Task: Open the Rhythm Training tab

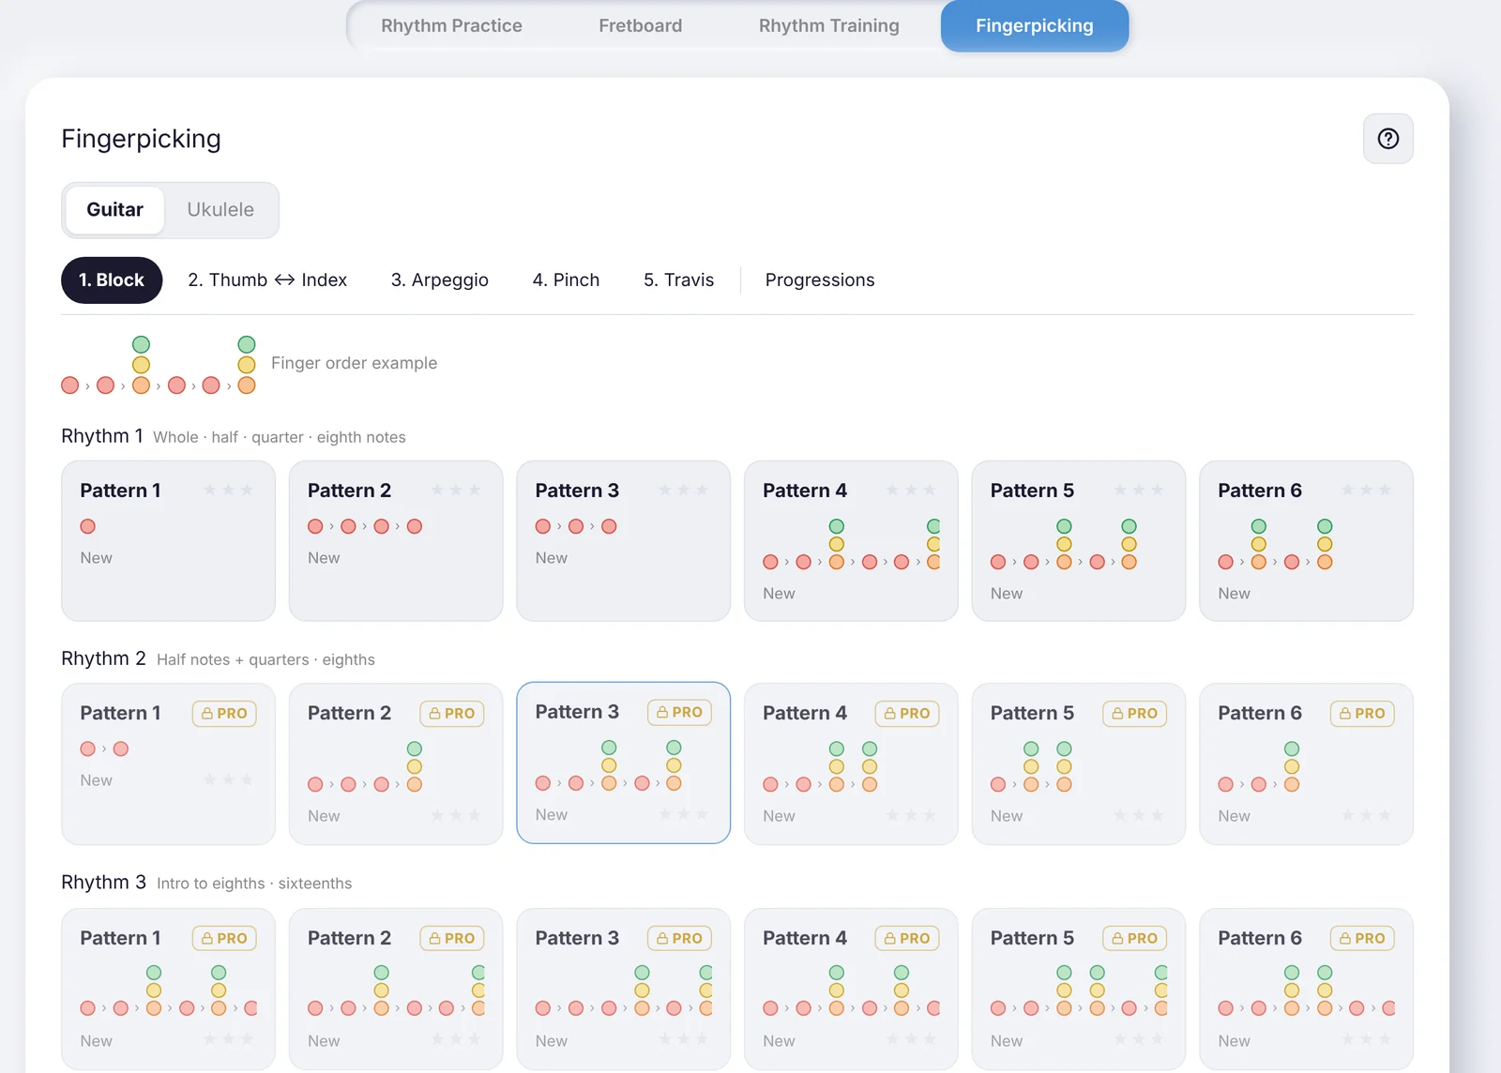Action: 829,25
